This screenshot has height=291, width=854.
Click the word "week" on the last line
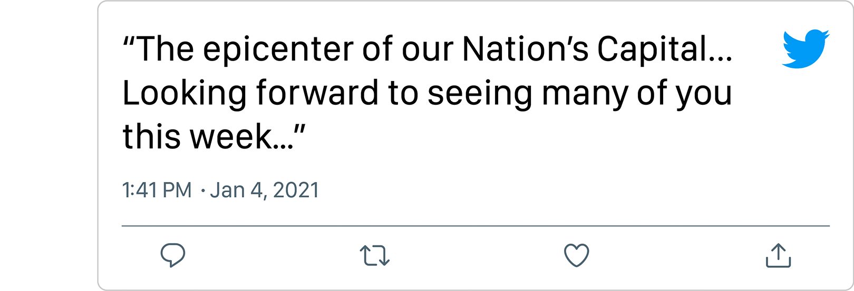pyautogui.click(x=230, y=136)
